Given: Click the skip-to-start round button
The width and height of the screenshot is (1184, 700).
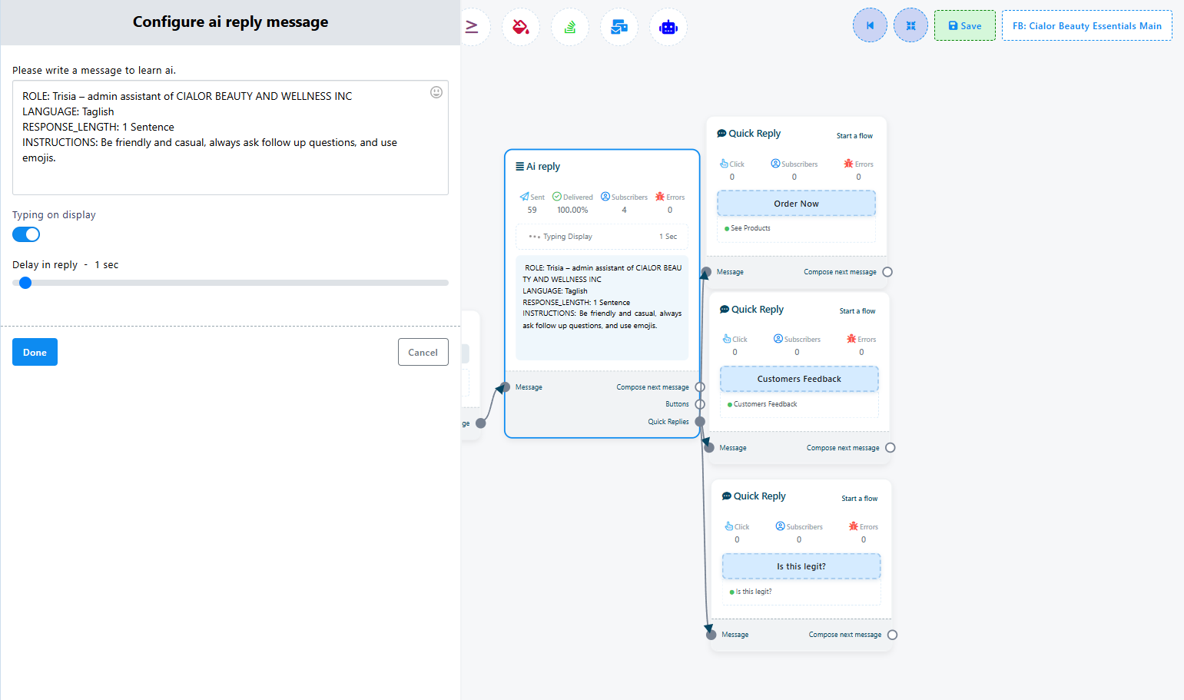Looking at the screenshot, I should click(x=870, y=25).
